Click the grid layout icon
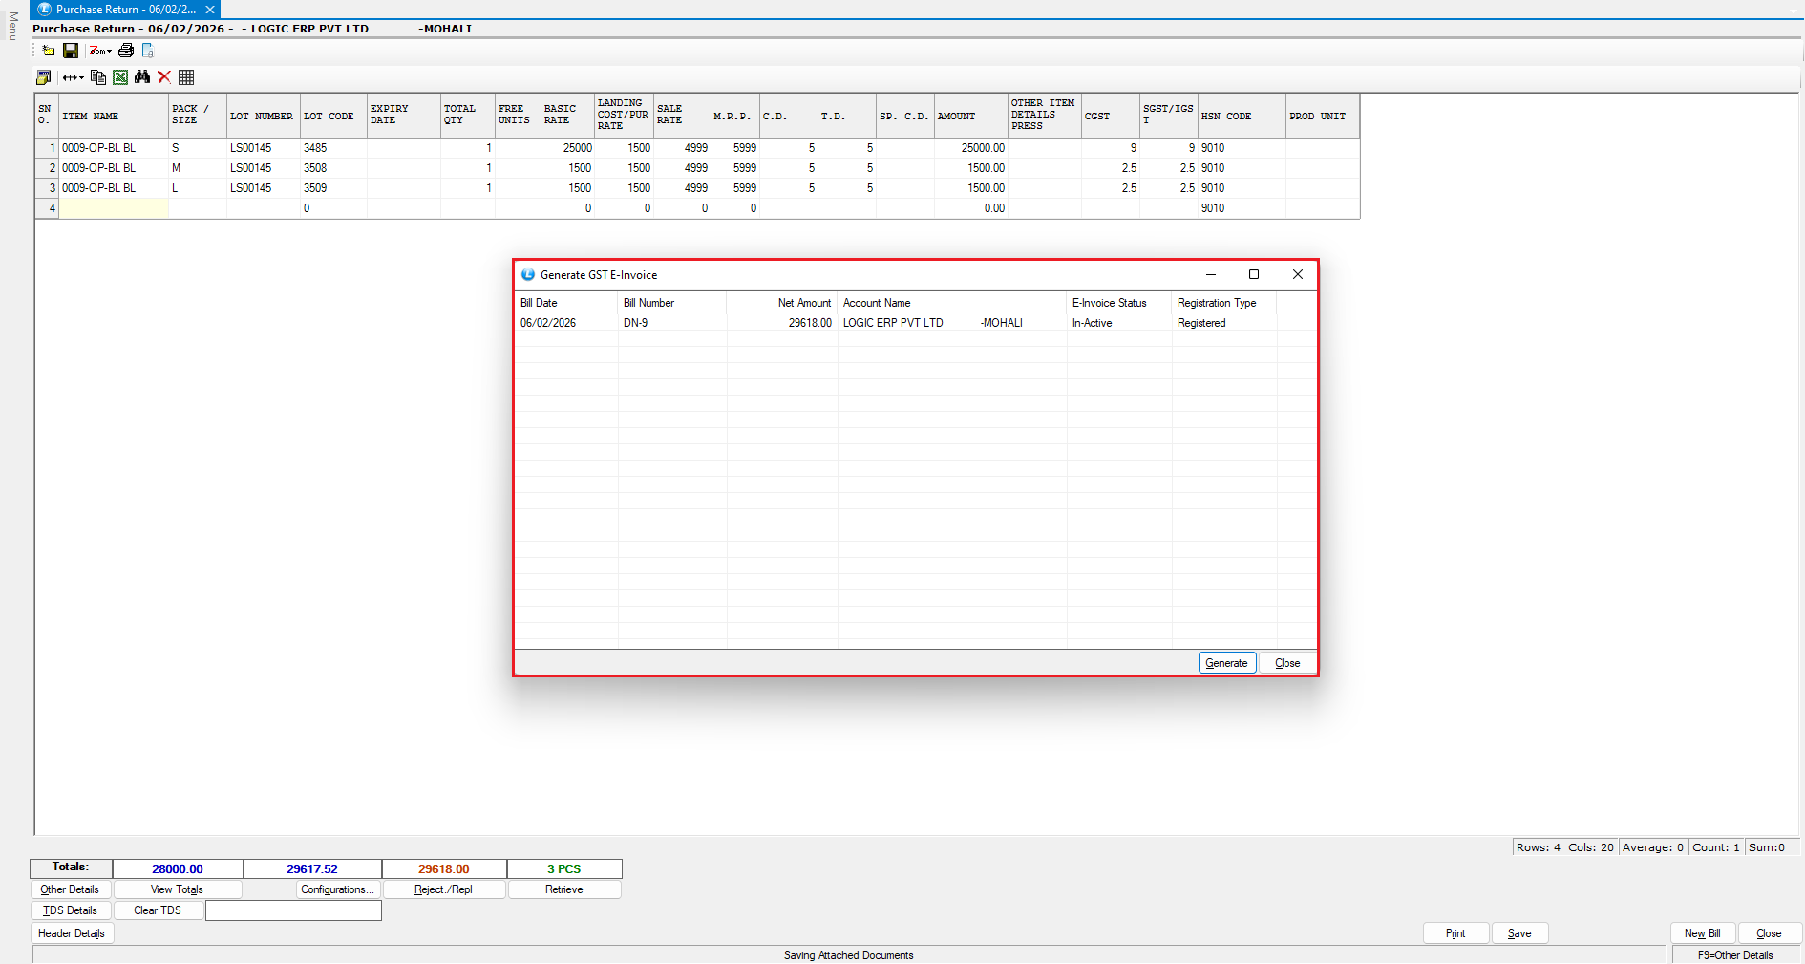The width and height of the screenshot is (1805, 964). 186,77
